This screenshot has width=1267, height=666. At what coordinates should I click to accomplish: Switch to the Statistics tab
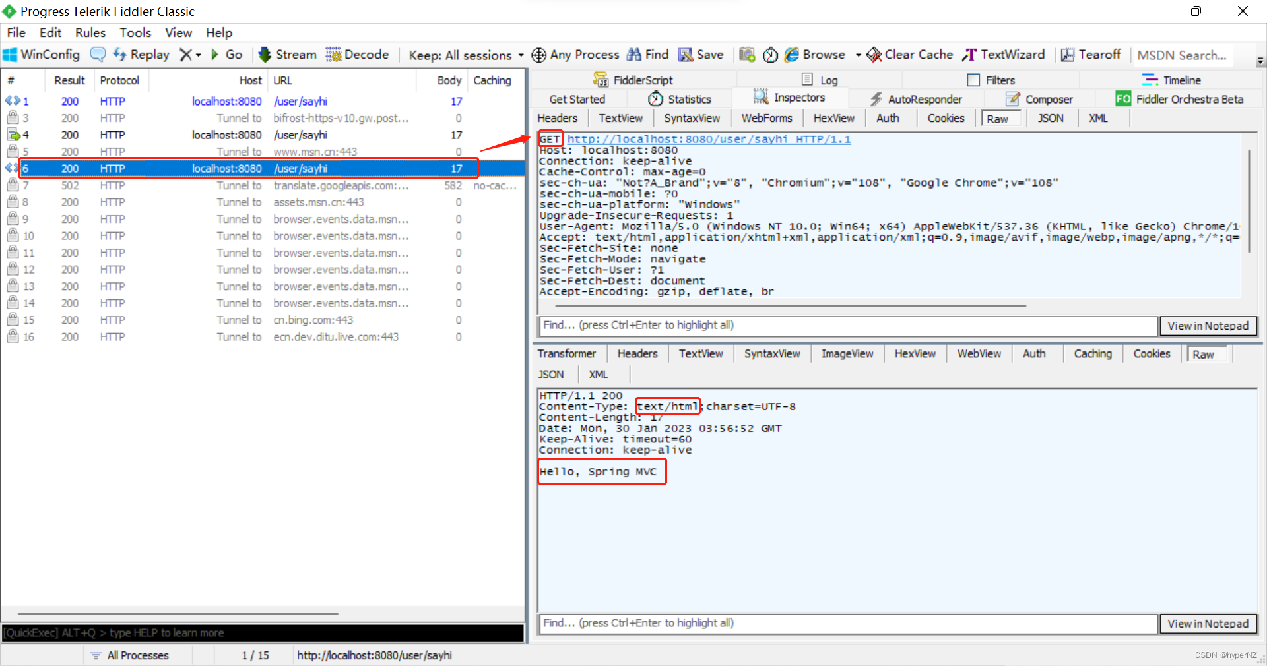680,99
